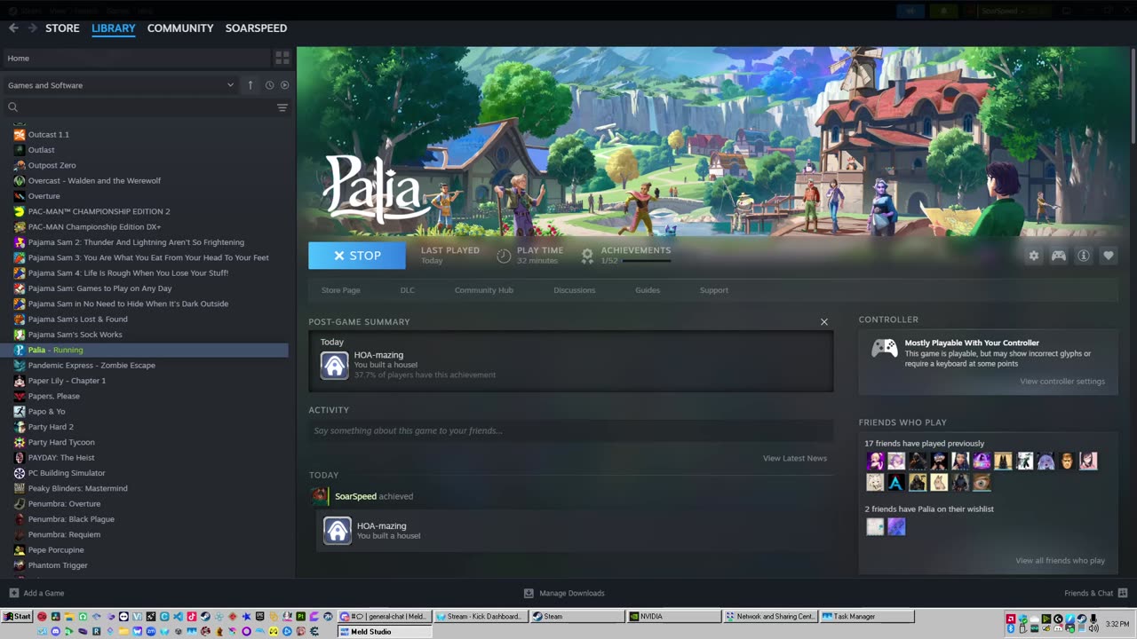The image size is (1137, 639).
Task: Open the STORE menu
Action: tap(62, 28)
